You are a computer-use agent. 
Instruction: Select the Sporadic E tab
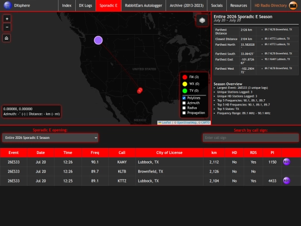coord(108,6)
